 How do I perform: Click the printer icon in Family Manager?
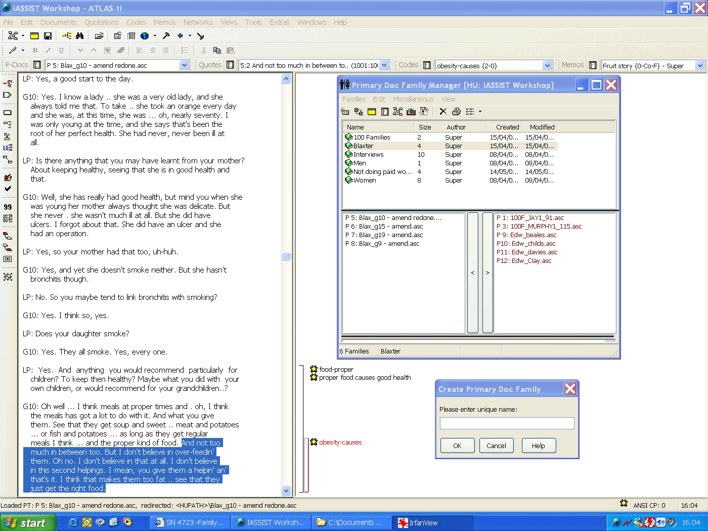456,112
